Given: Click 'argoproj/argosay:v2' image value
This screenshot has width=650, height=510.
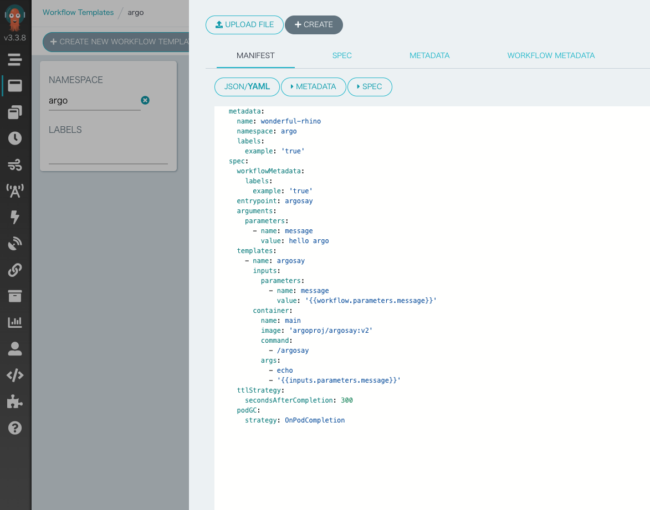Looking at the screenshot, I should pyautogui.click(x=331, y=331).
